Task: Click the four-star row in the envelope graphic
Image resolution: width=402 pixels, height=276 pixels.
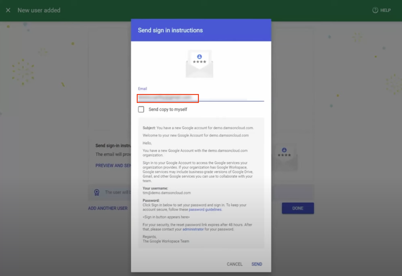Action: tap(199, 61)
